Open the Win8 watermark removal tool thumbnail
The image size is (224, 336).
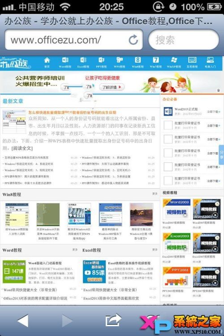(110, 215)
